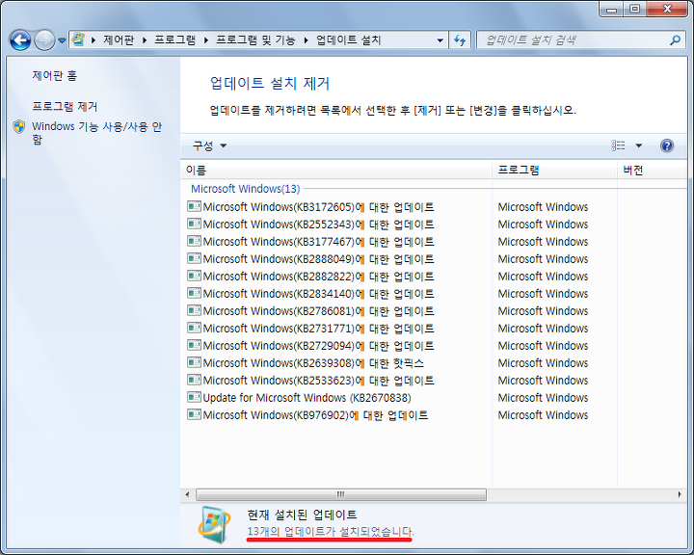Expand arrow after 프로그램 및 기능 breadcrumb
694x555 pixels.
coord(306,40)
